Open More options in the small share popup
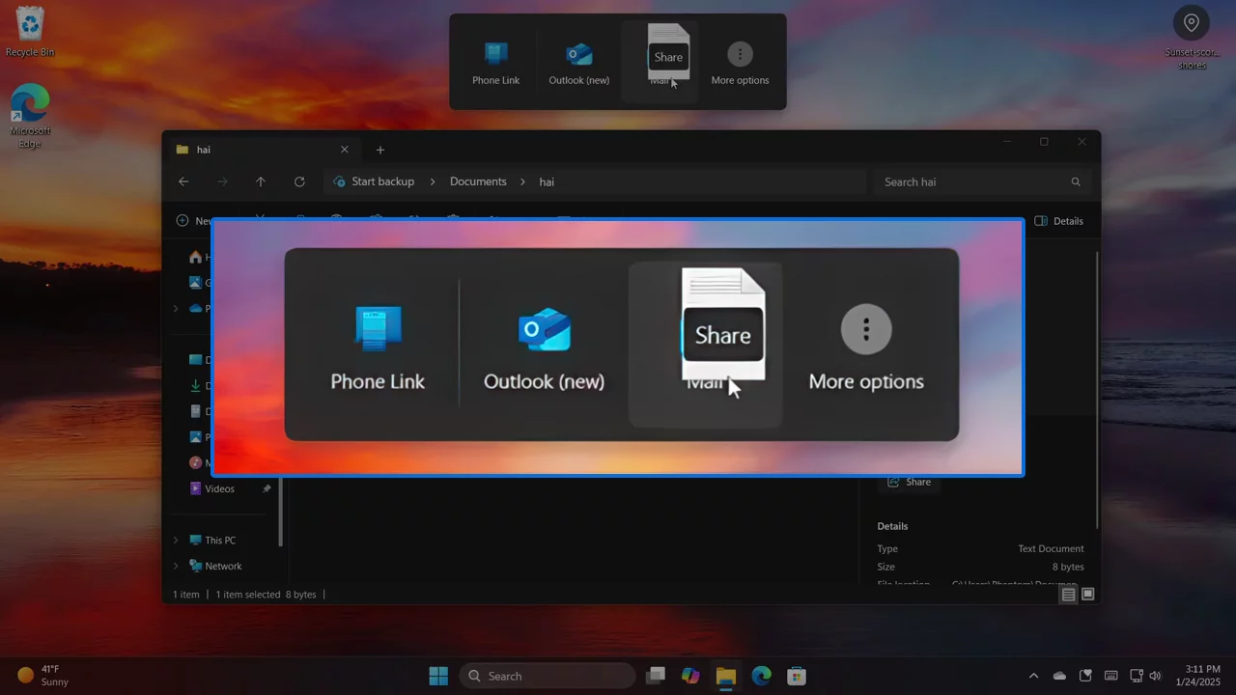This screenshot has height=695, width=1236. pyautogui.click(x=740, y=63)
